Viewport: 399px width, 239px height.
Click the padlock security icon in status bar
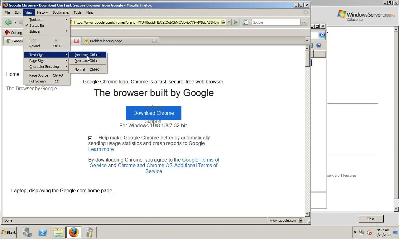click(300, 220)
